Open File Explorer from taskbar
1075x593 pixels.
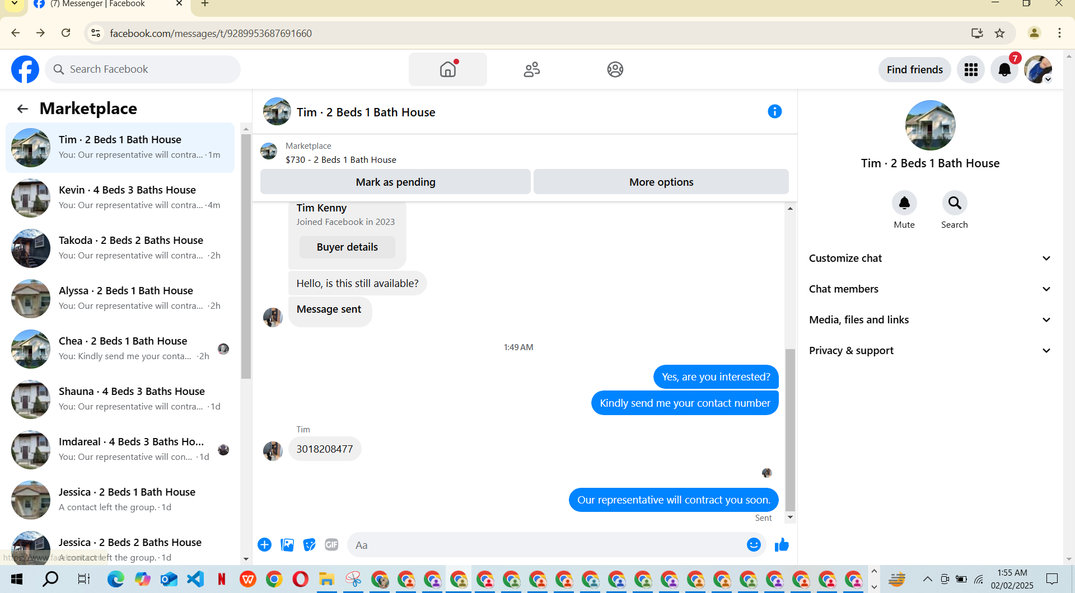coord(326,579)
